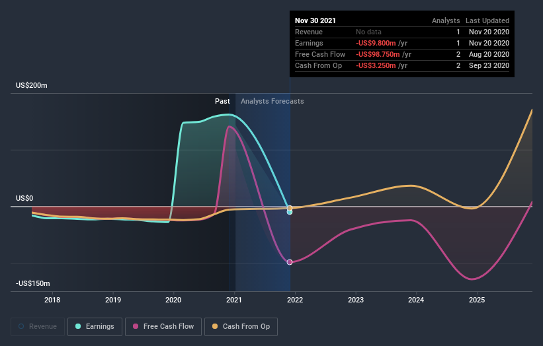The height and width of the screenshot is (346, 543).
Task: Toggle the Earnings legend series
Action: [x=95, y=327]
